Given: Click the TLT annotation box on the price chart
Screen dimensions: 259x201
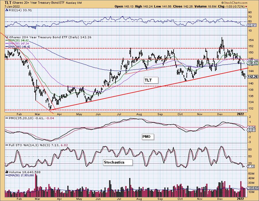Looking at the screenshot, I should pos(151,80).
